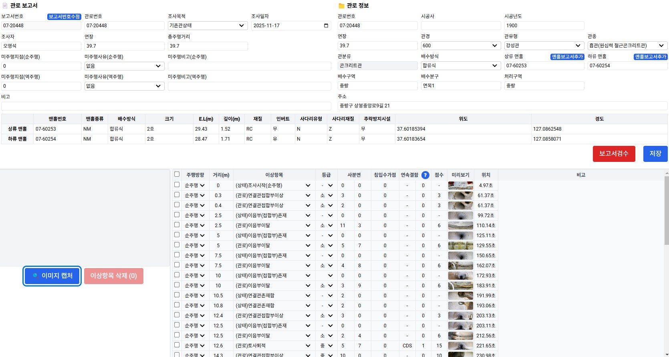
Task: Click the 조사자 input field with 오영석
Action: tap(41, 46)
